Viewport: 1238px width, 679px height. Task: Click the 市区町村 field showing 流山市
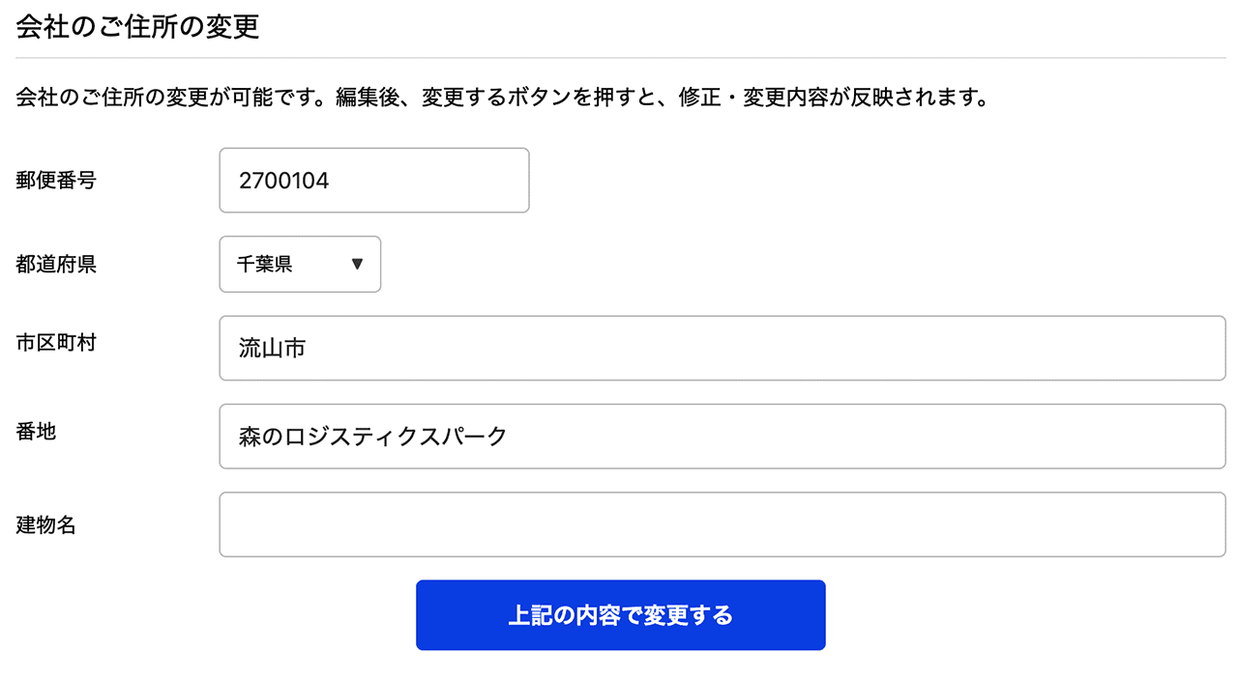[x=722, y=348]
